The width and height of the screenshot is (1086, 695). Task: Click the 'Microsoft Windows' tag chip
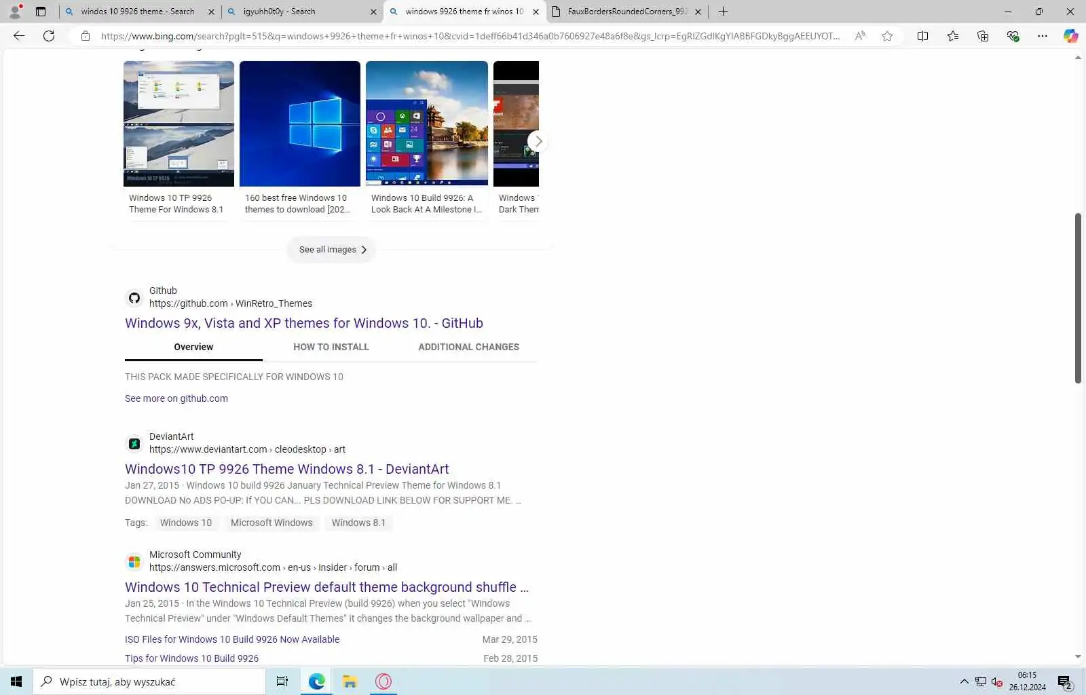click(x=271, y=523)
